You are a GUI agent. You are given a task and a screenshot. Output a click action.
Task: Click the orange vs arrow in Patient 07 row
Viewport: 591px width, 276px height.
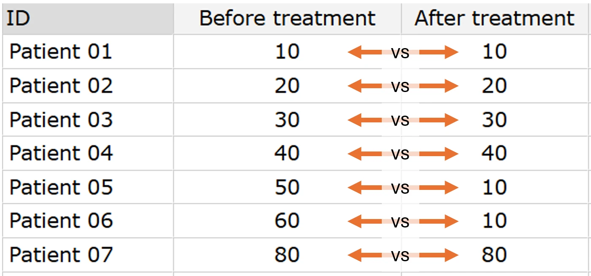click(403, 255)
